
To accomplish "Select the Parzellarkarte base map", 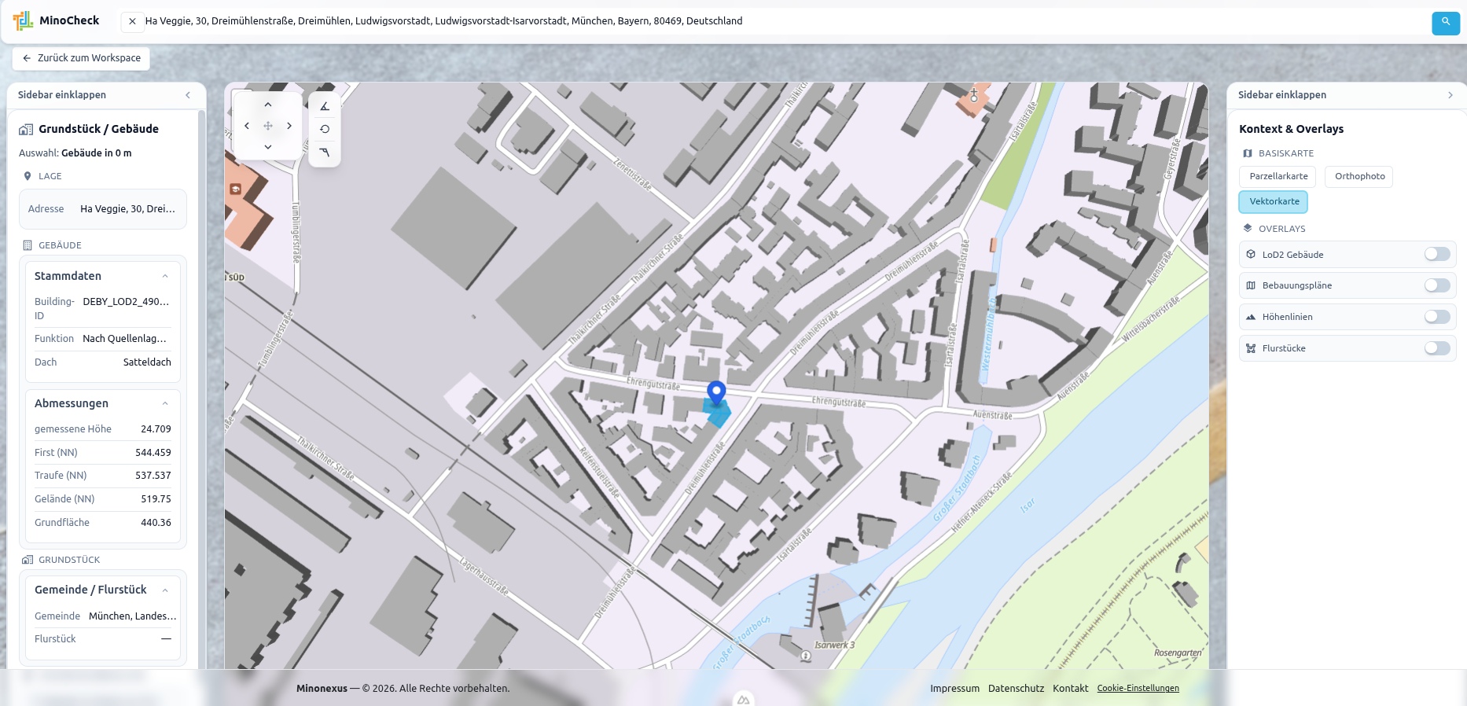I will (x=1278, y=176).
